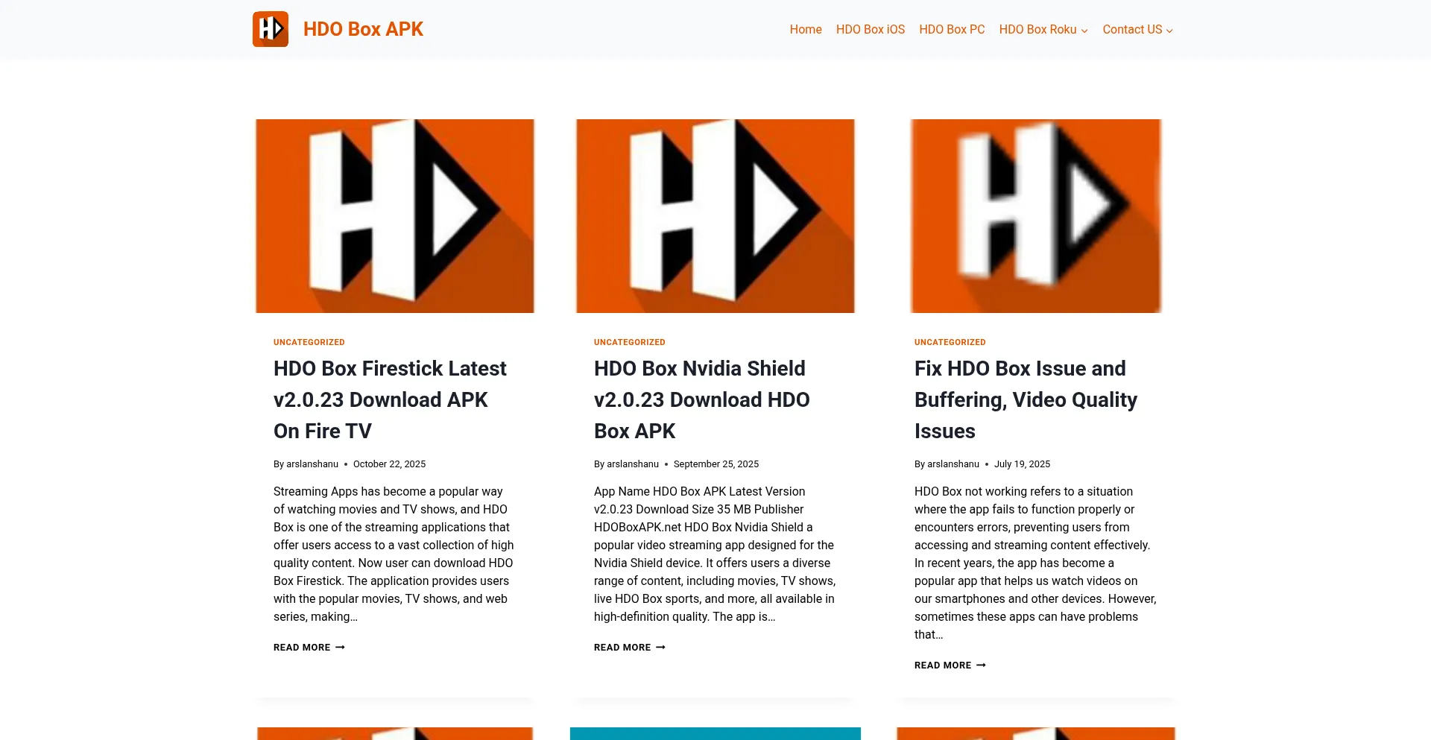Expand the HDO Box Roku dropdown chevron
This screenshot has width=1431, height=740.
[1084, 31]
